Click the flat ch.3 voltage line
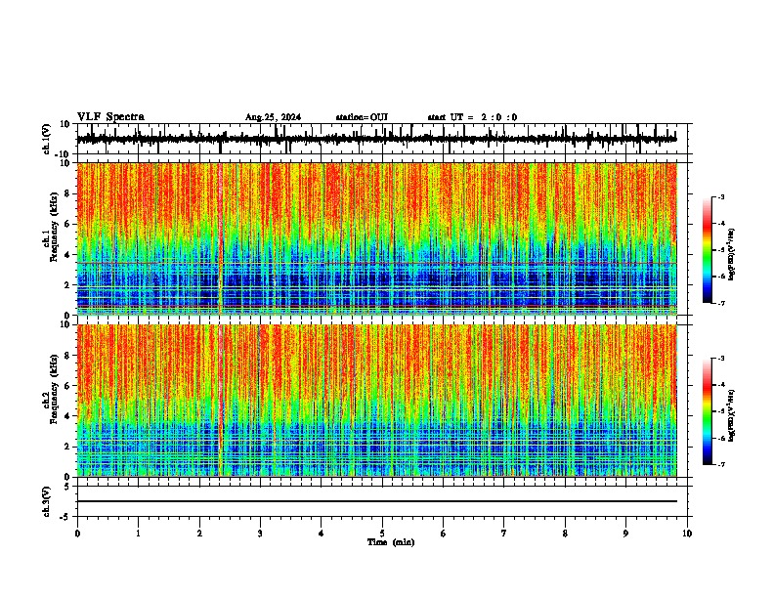Image resolution: width=774 pixels, height=598 pixels. pyautogui.click(x=376, y=501)
